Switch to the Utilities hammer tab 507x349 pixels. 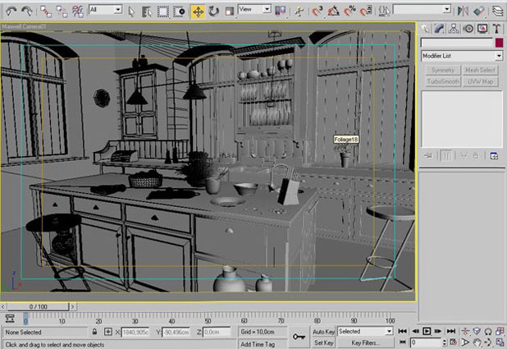[x=496, y=29]
